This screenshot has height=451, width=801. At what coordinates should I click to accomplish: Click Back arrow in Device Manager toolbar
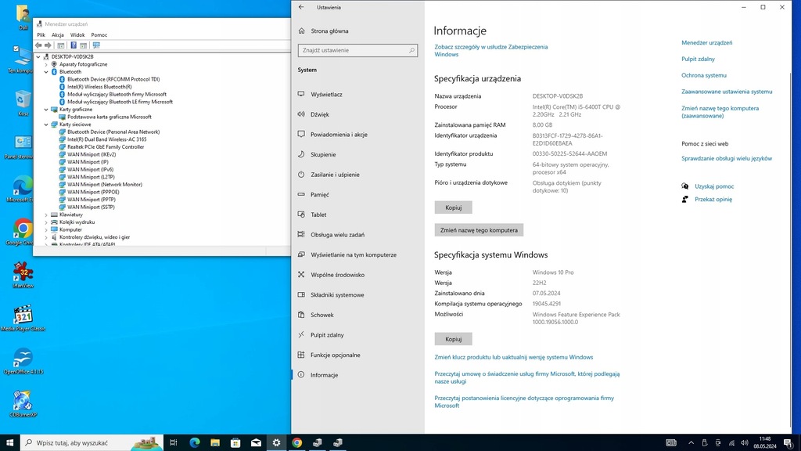click(38, 45)
